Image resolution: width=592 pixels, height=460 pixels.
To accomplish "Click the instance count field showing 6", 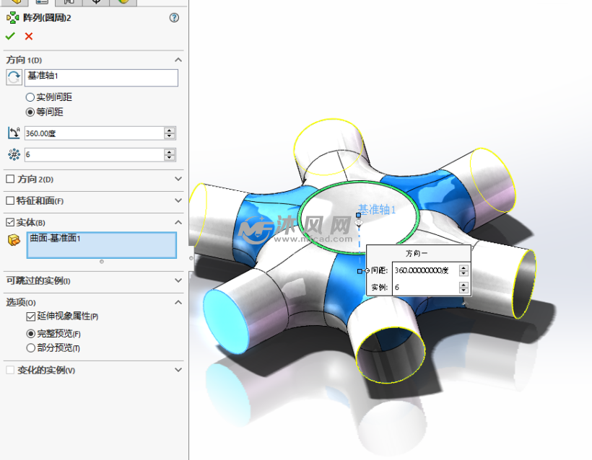I will click(x=95, y=154).
